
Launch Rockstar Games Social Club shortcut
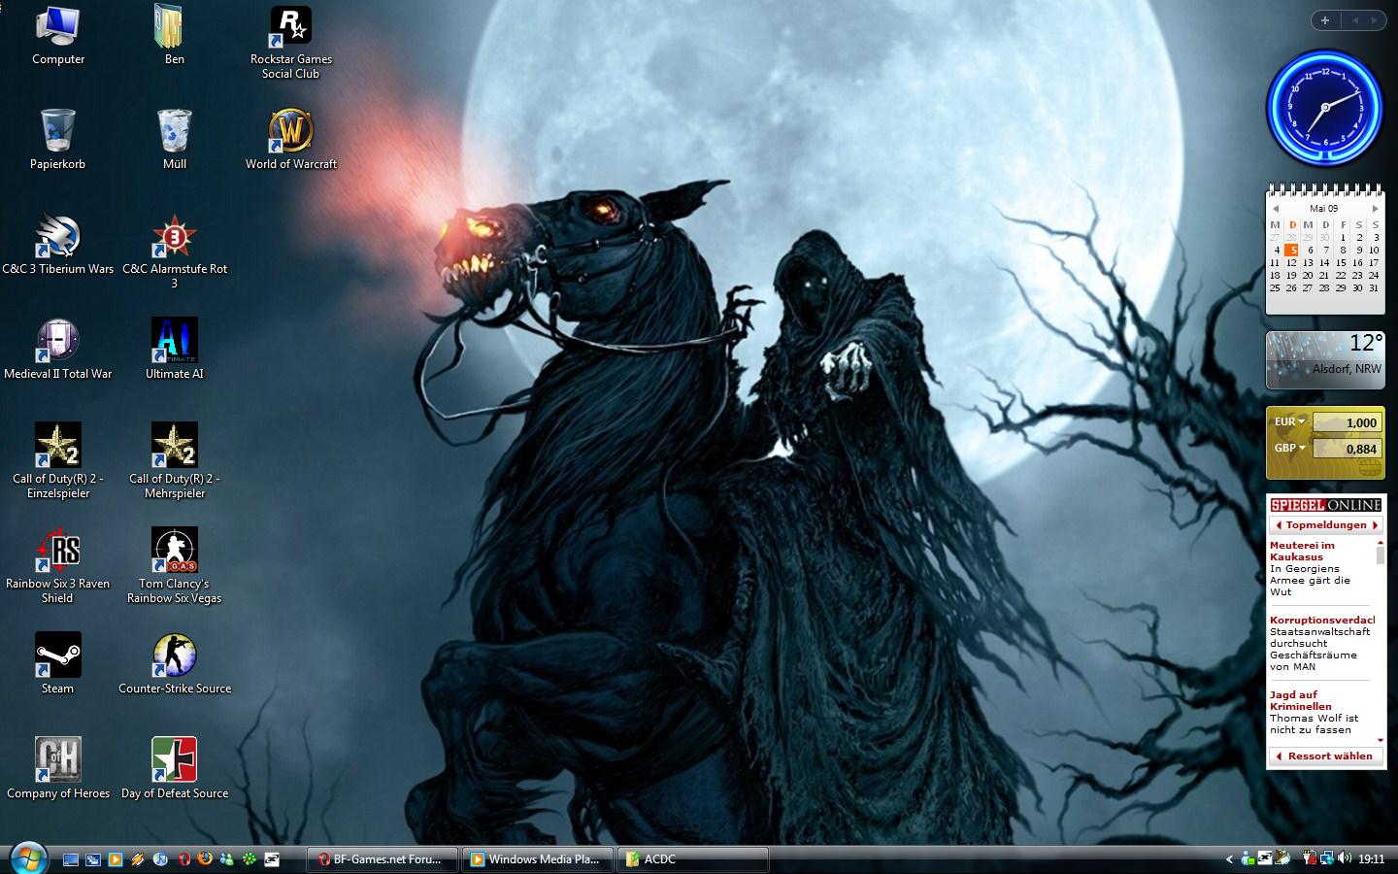pos(291,43)
